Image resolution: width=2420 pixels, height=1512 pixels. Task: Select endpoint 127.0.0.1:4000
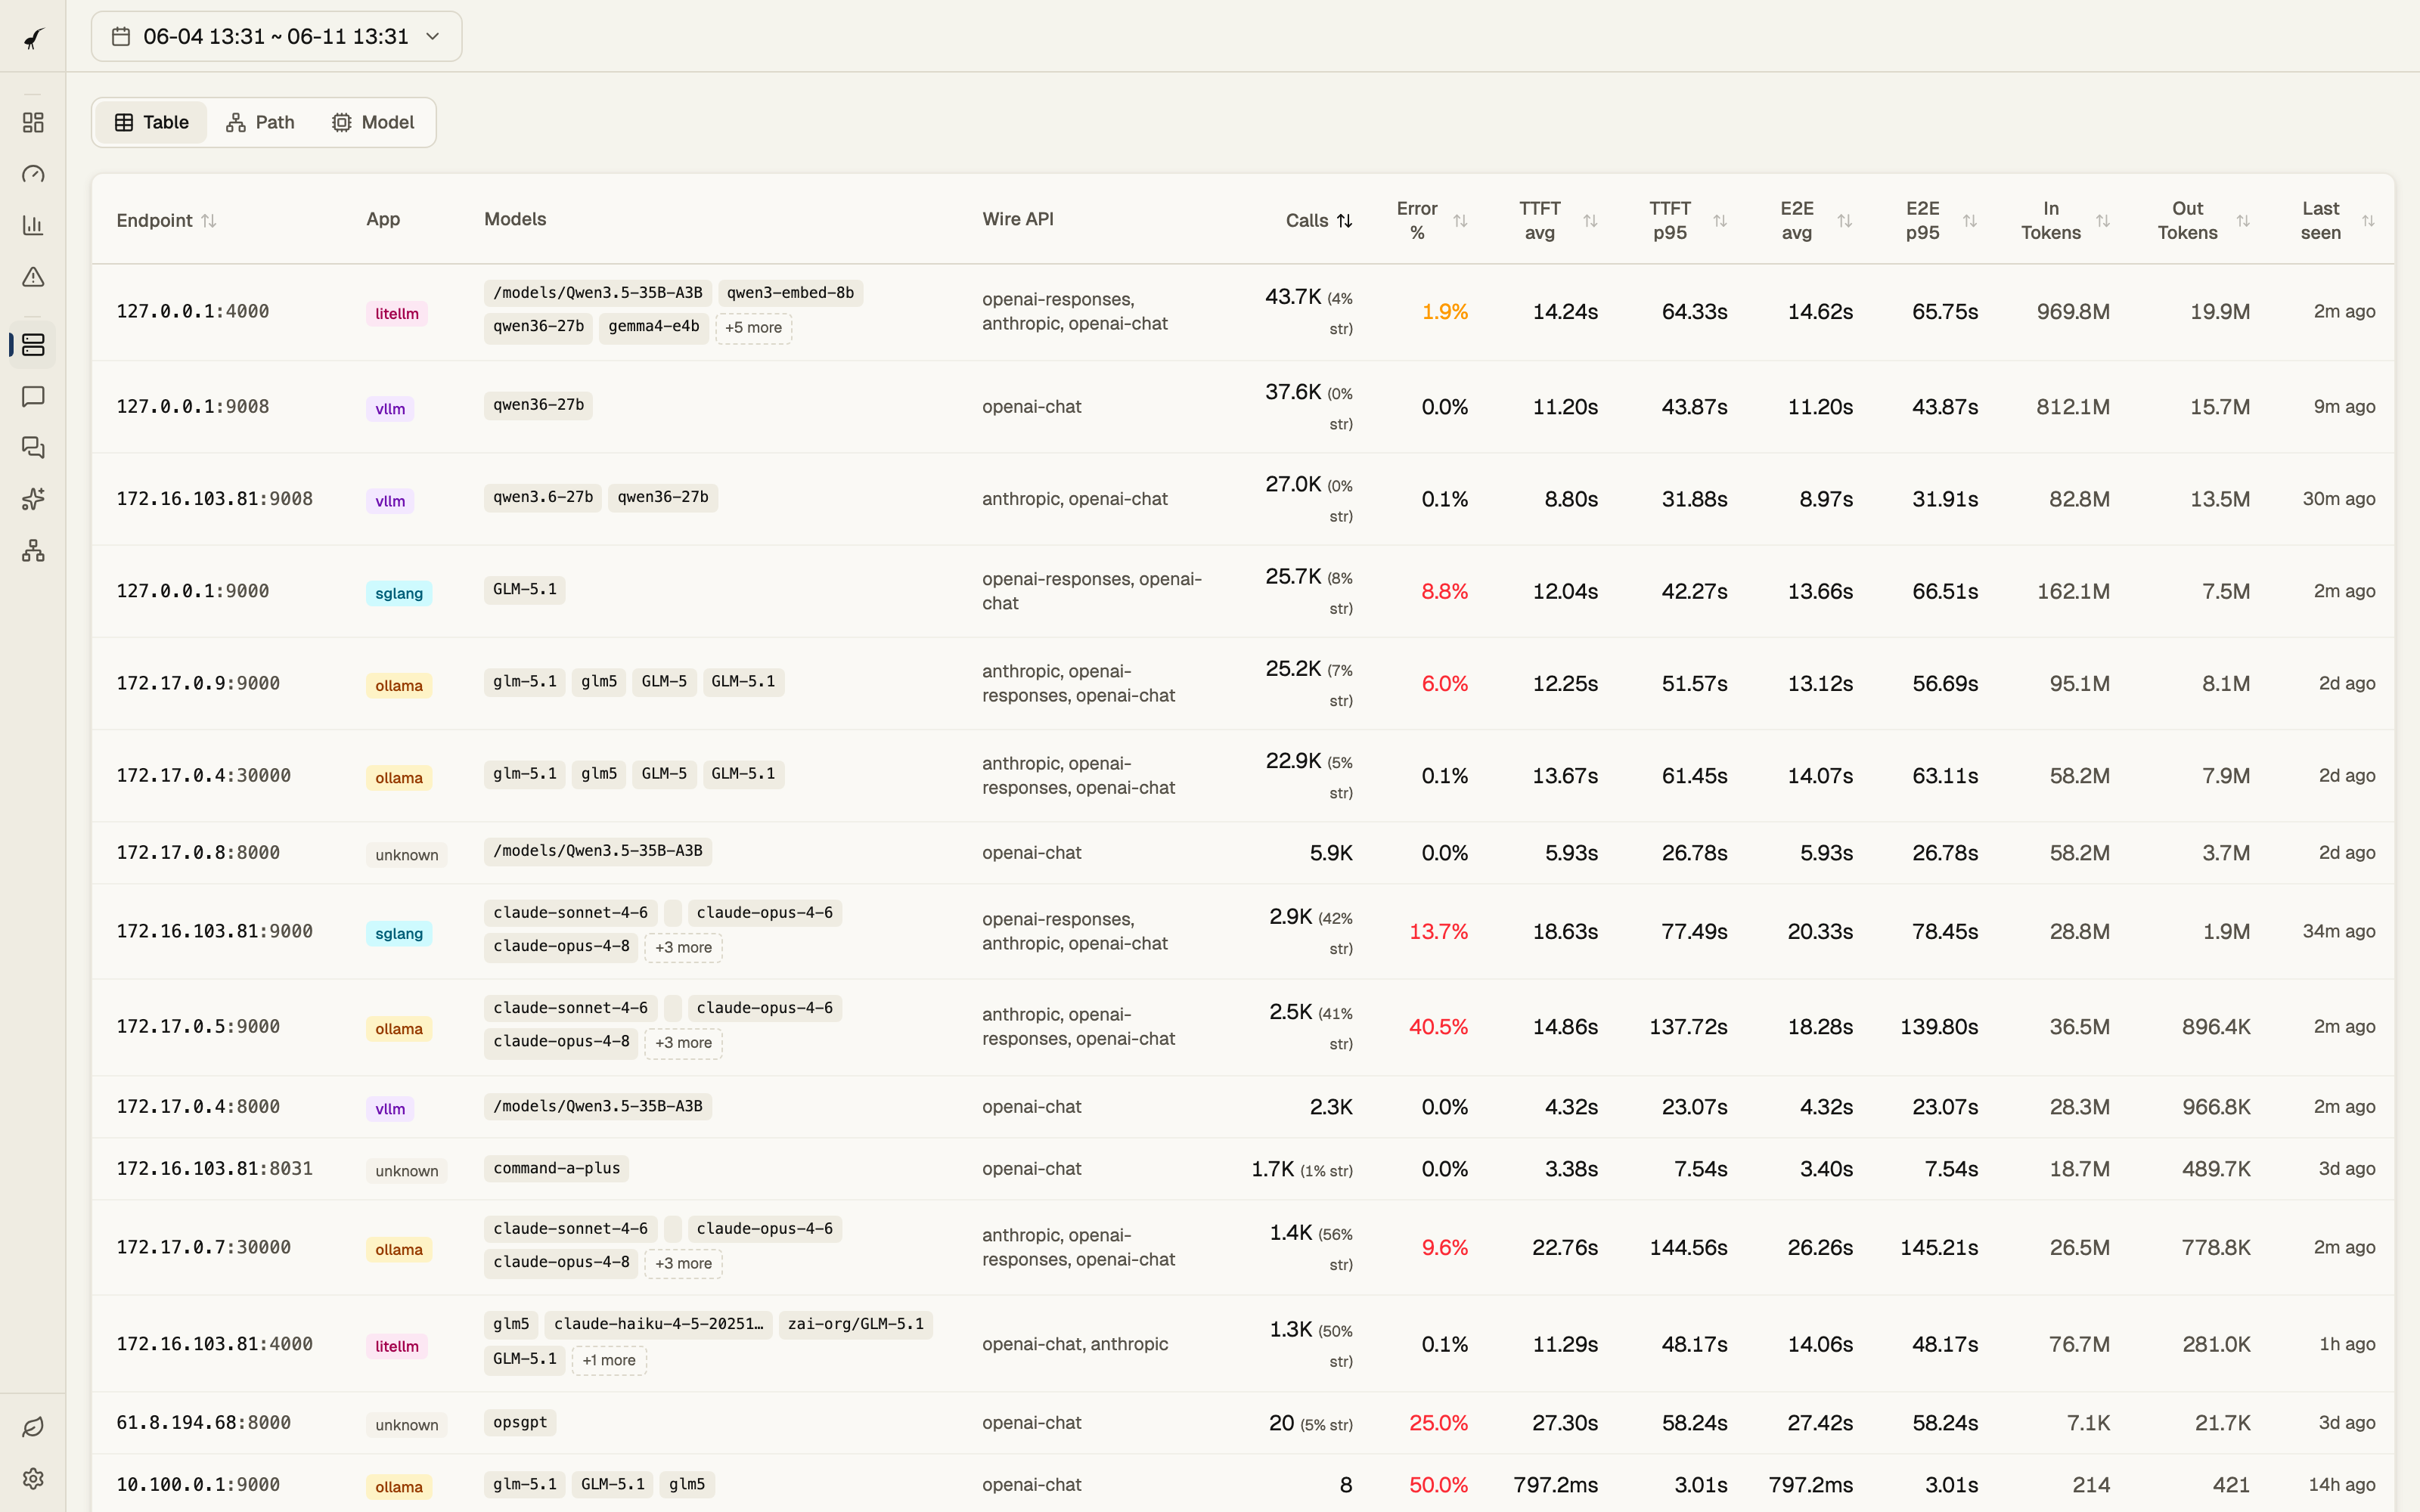click(x=193, y=312)
